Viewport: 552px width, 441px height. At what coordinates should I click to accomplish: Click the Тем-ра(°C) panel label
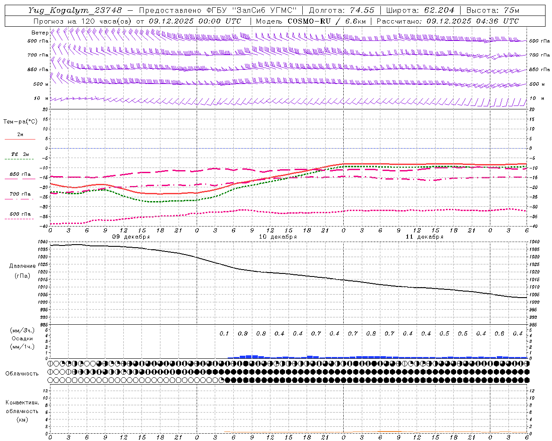point(20,122)
